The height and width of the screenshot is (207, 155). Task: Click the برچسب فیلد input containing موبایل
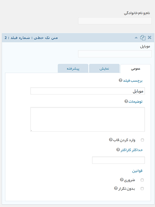tap(88, 91)
